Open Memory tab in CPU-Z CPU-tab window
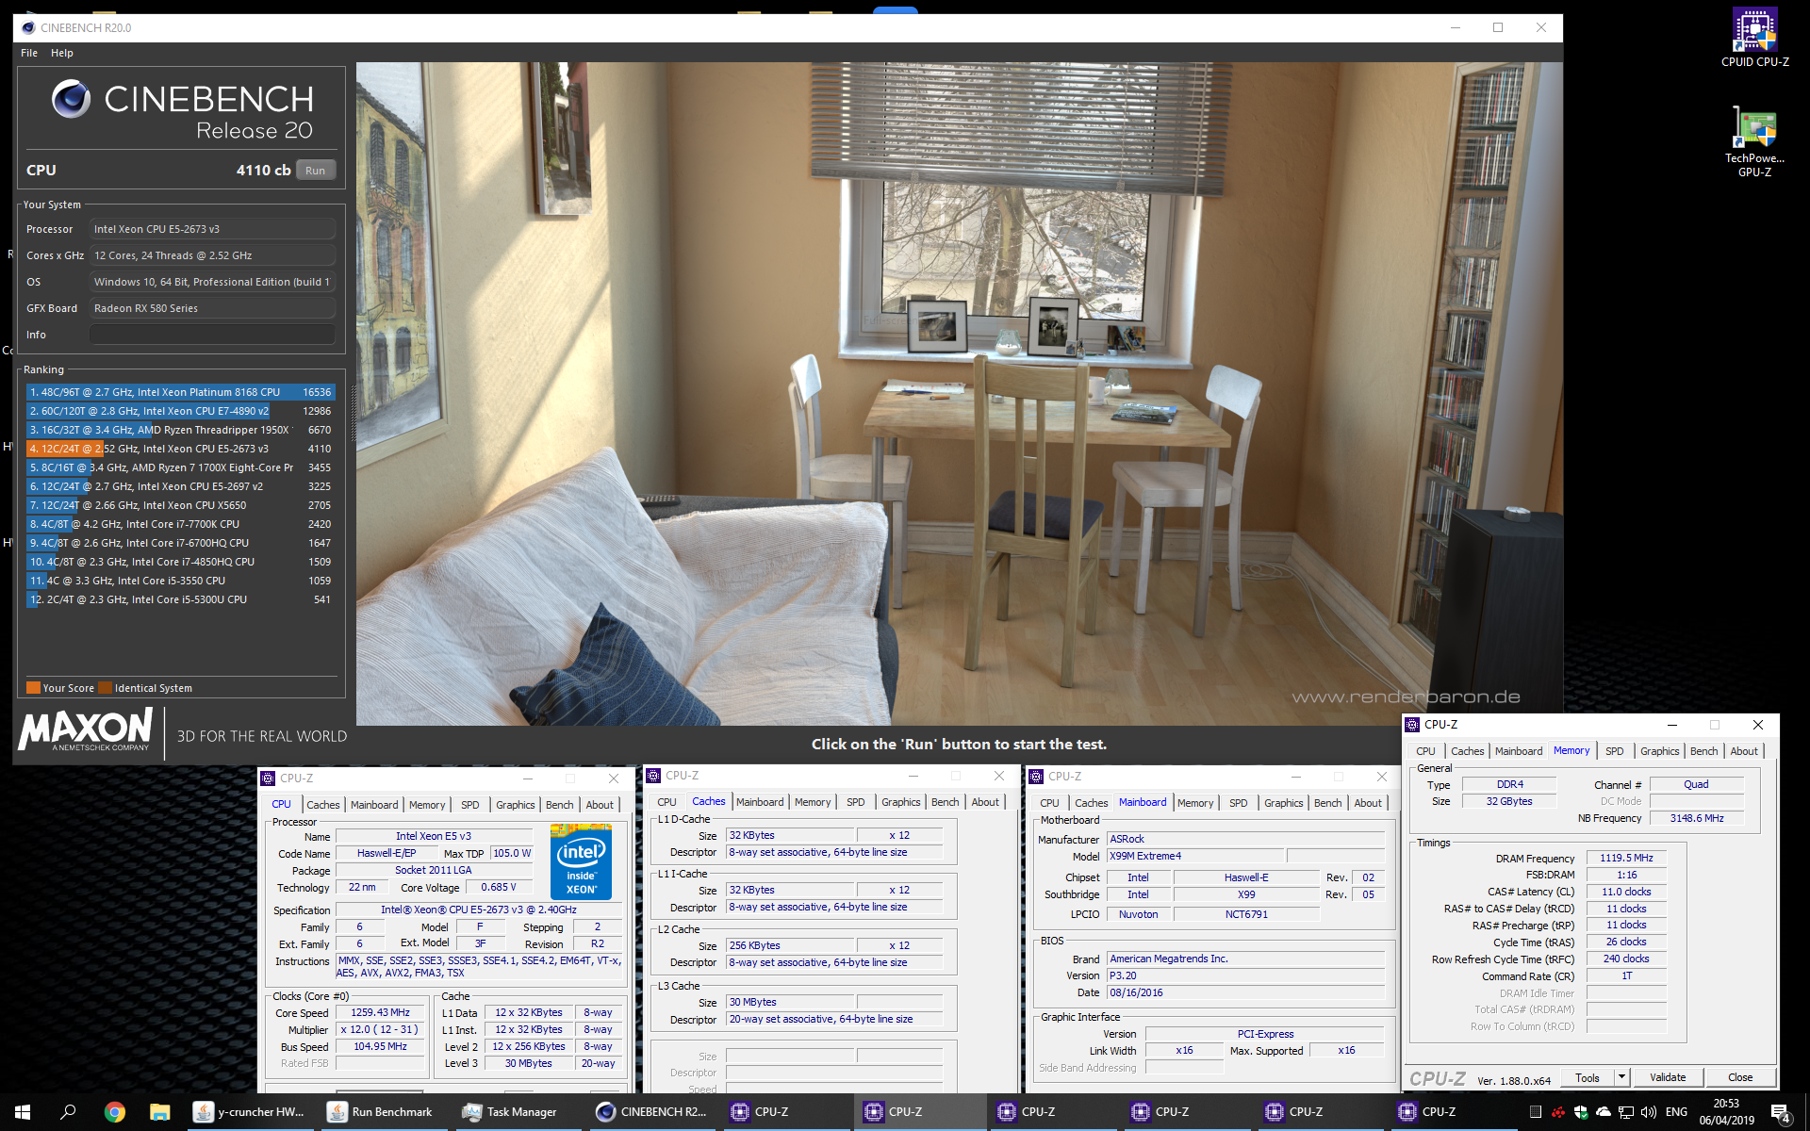This screenshot has width=1810, height=1131. 427,805
